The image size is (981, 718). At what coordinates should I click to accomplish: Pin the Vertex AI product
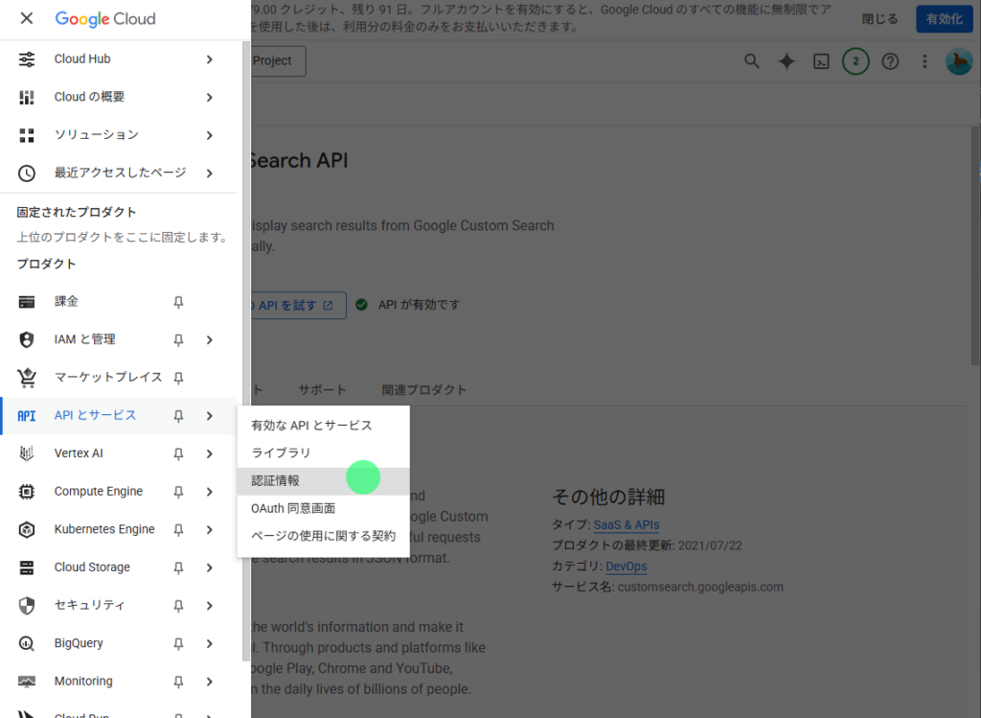[178, 453]
